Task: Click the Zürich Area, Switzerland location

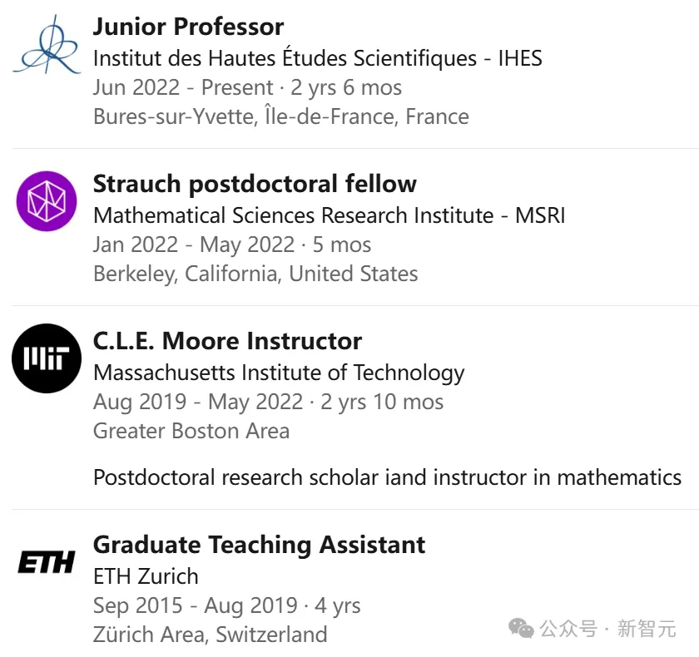Action: 210,635
